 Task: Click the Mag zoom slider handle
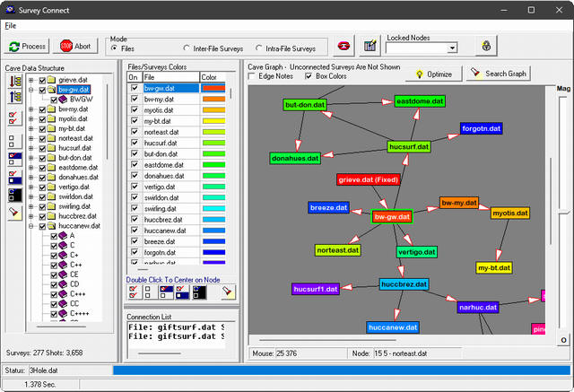tap(564, 212)
